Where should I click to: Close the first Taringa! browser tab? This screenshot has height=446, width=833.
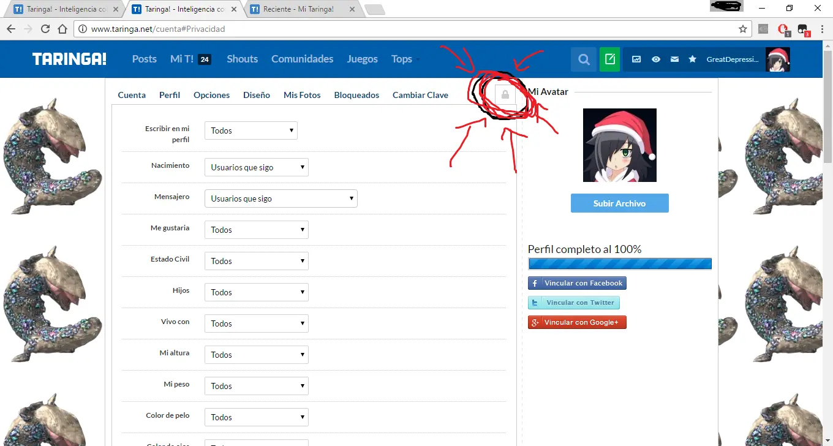(116, 9)
